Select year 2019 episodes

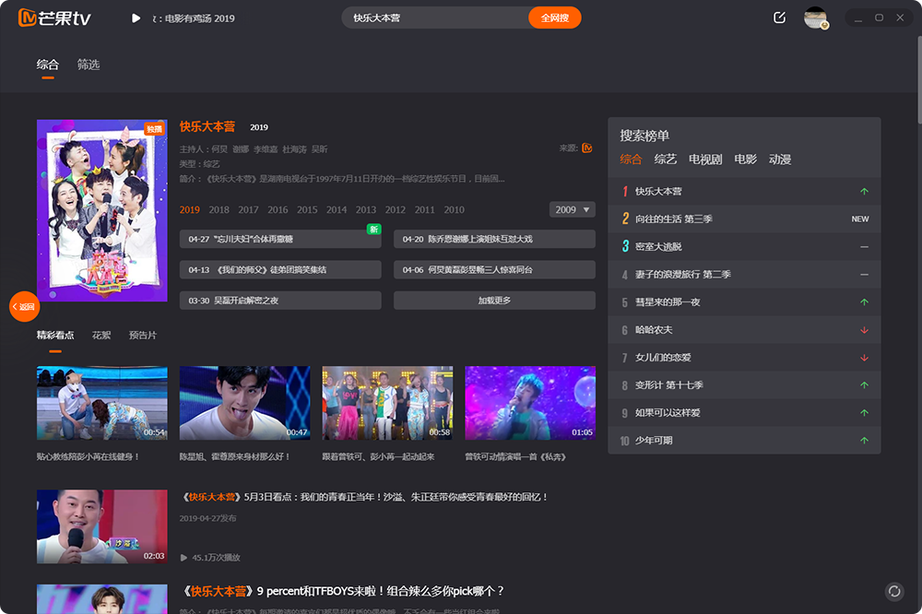(x=189, y=209)
